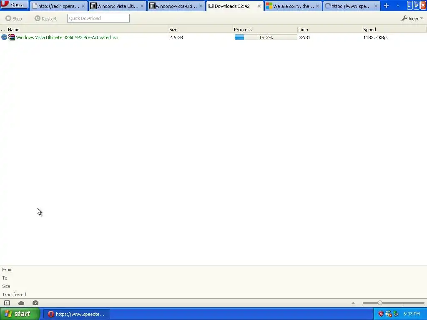Open a new tab with plus icon
The image size is (427, 320).
[x=386, y=6]
